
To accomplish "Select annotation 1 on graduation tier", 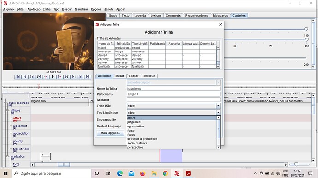I will point(46,156).
